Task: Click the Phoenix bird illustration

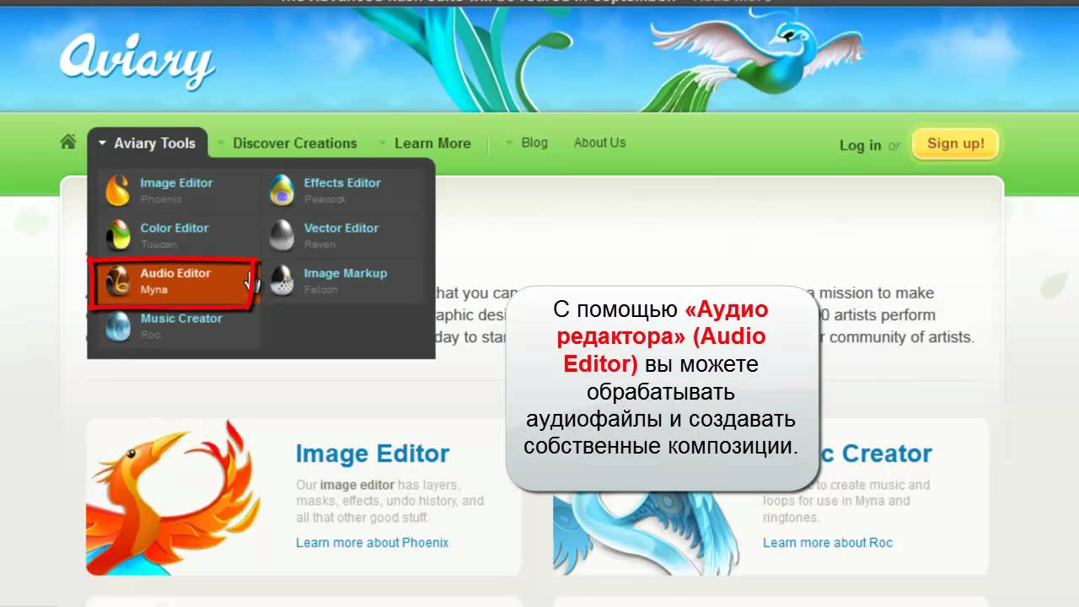Action: [172, 497]
